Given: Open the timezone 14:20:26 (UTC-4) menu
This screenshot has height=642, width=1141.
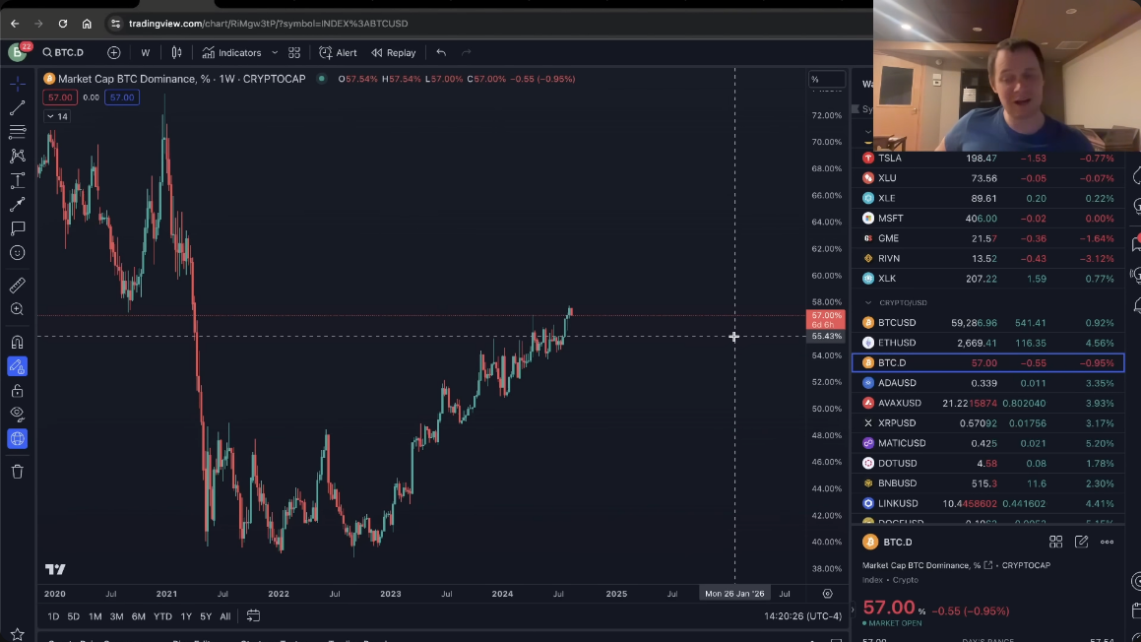Looking at the screenshot, I should coord(802,616).
